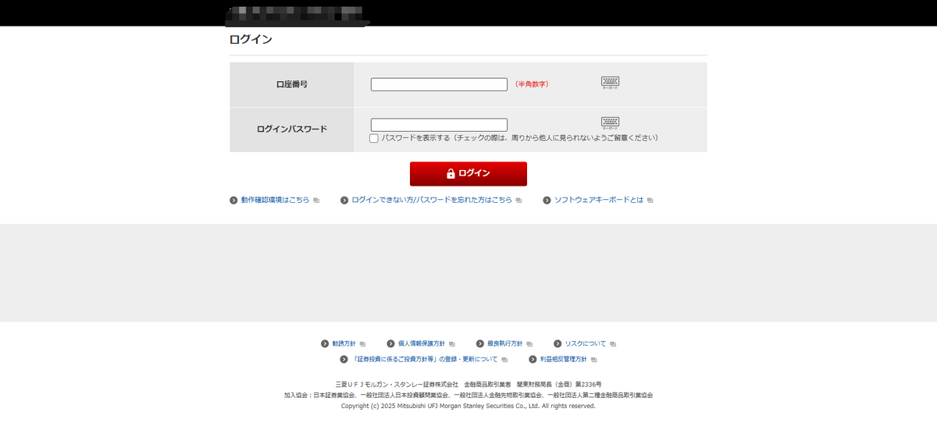Click the 口座番号 row label
This screenshot has height=444, width=937.
tap(292, 84)
